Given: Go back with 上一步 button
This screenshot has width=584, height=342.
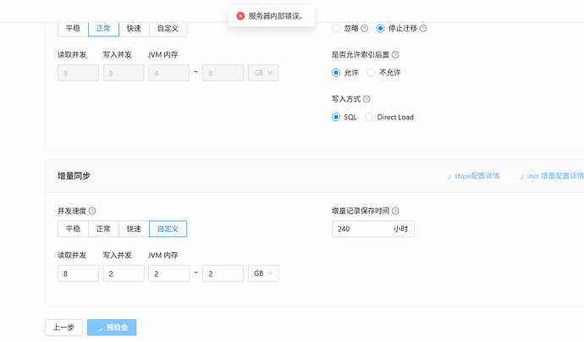Looking at the screenshot, I should (x=63, y=328).
